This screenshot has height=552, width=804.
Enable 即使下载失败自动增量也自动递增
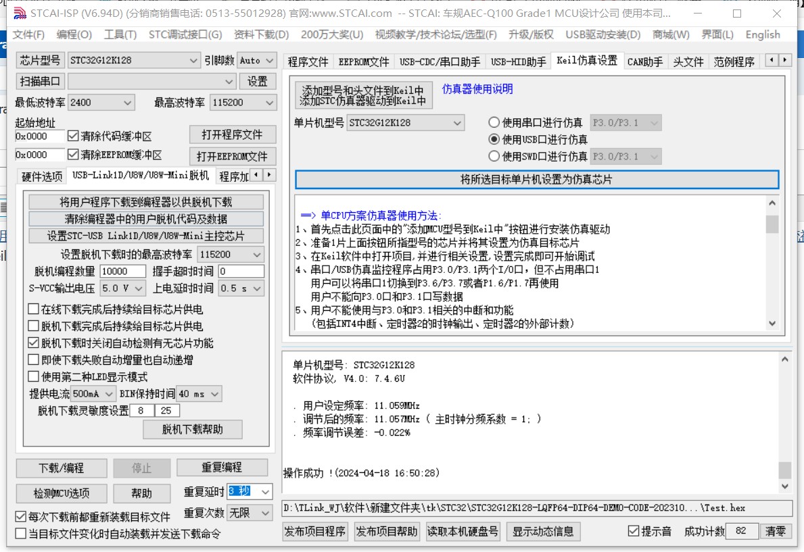click(x=34, y=360)
